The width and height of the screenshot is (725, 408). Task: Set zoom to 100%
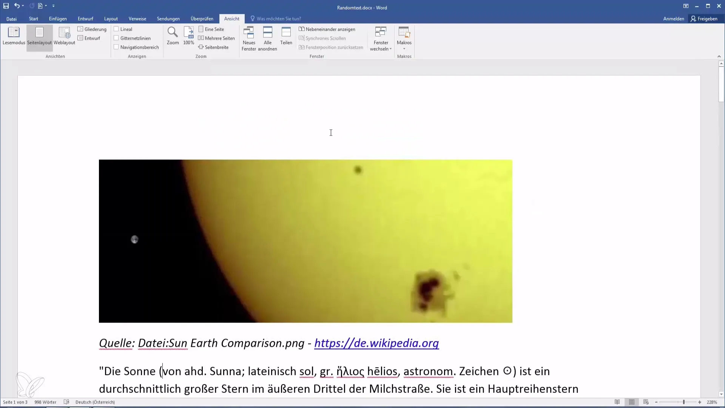pos(188,36)
